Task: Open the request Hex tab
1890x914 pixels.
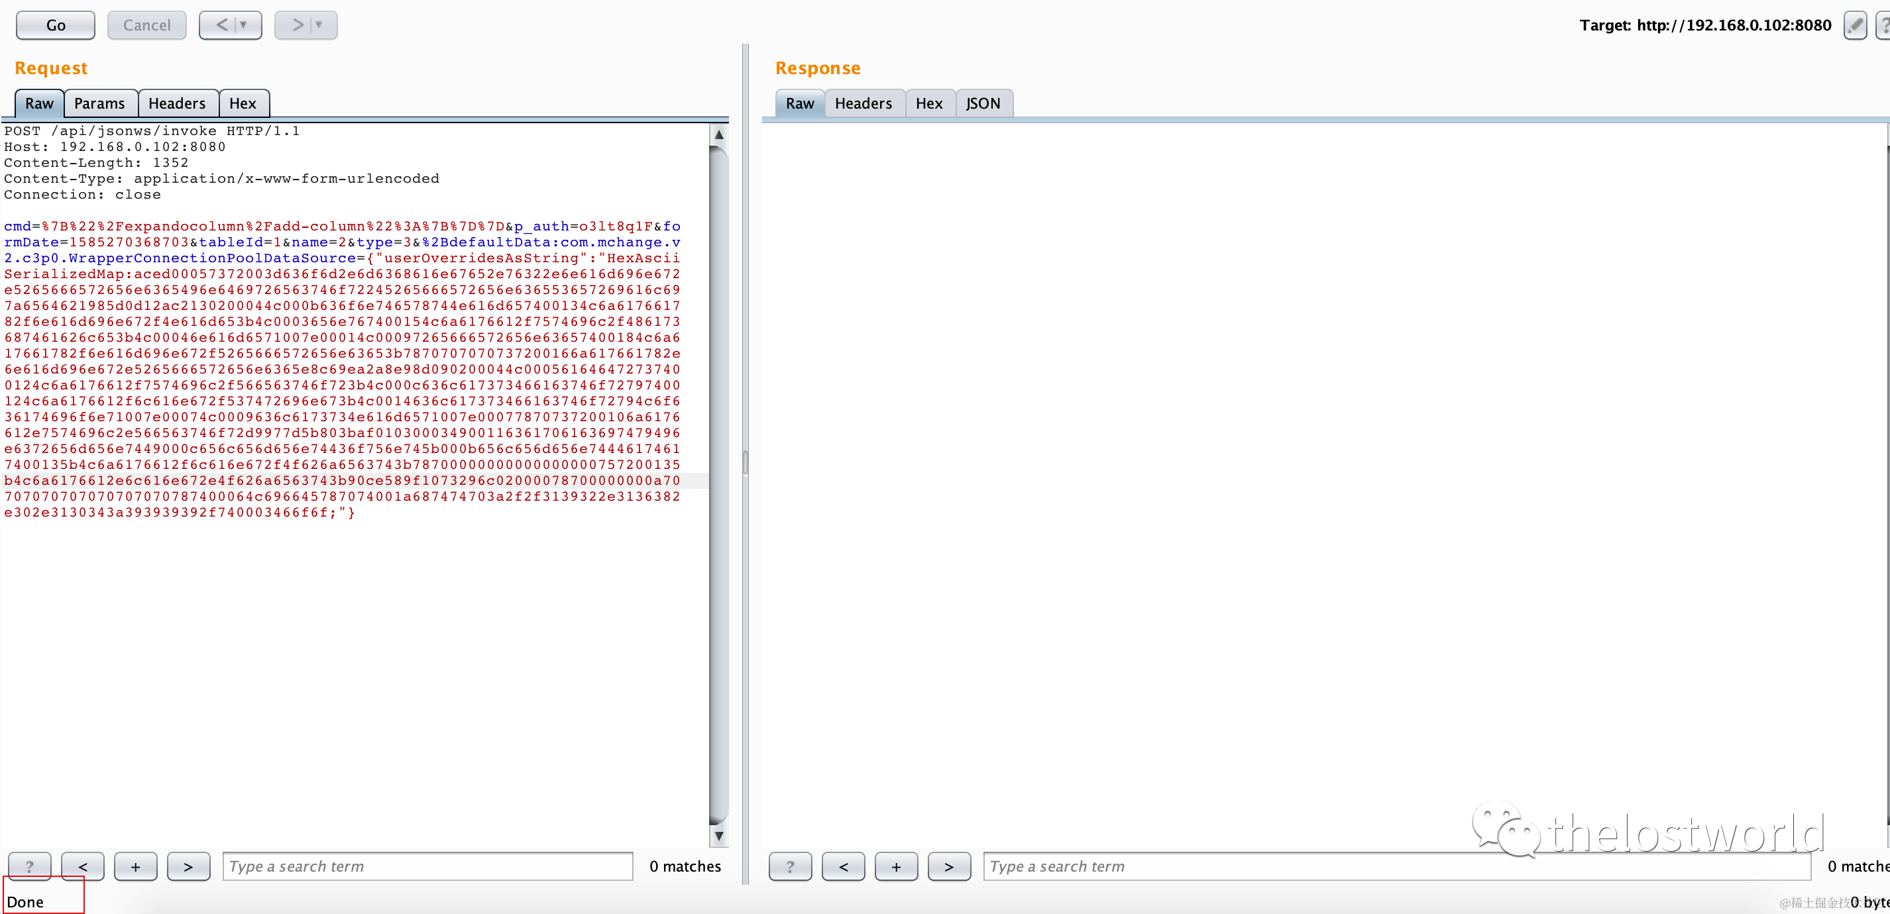Action: [243, 103]
